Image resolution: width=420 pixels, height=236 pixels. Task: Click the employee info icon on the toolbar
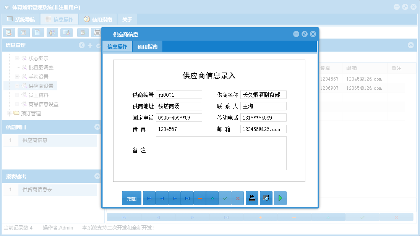52,32
